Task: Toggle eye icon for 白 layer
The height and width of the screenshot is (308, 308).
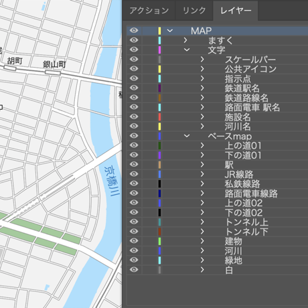Action: pos(134,269)
